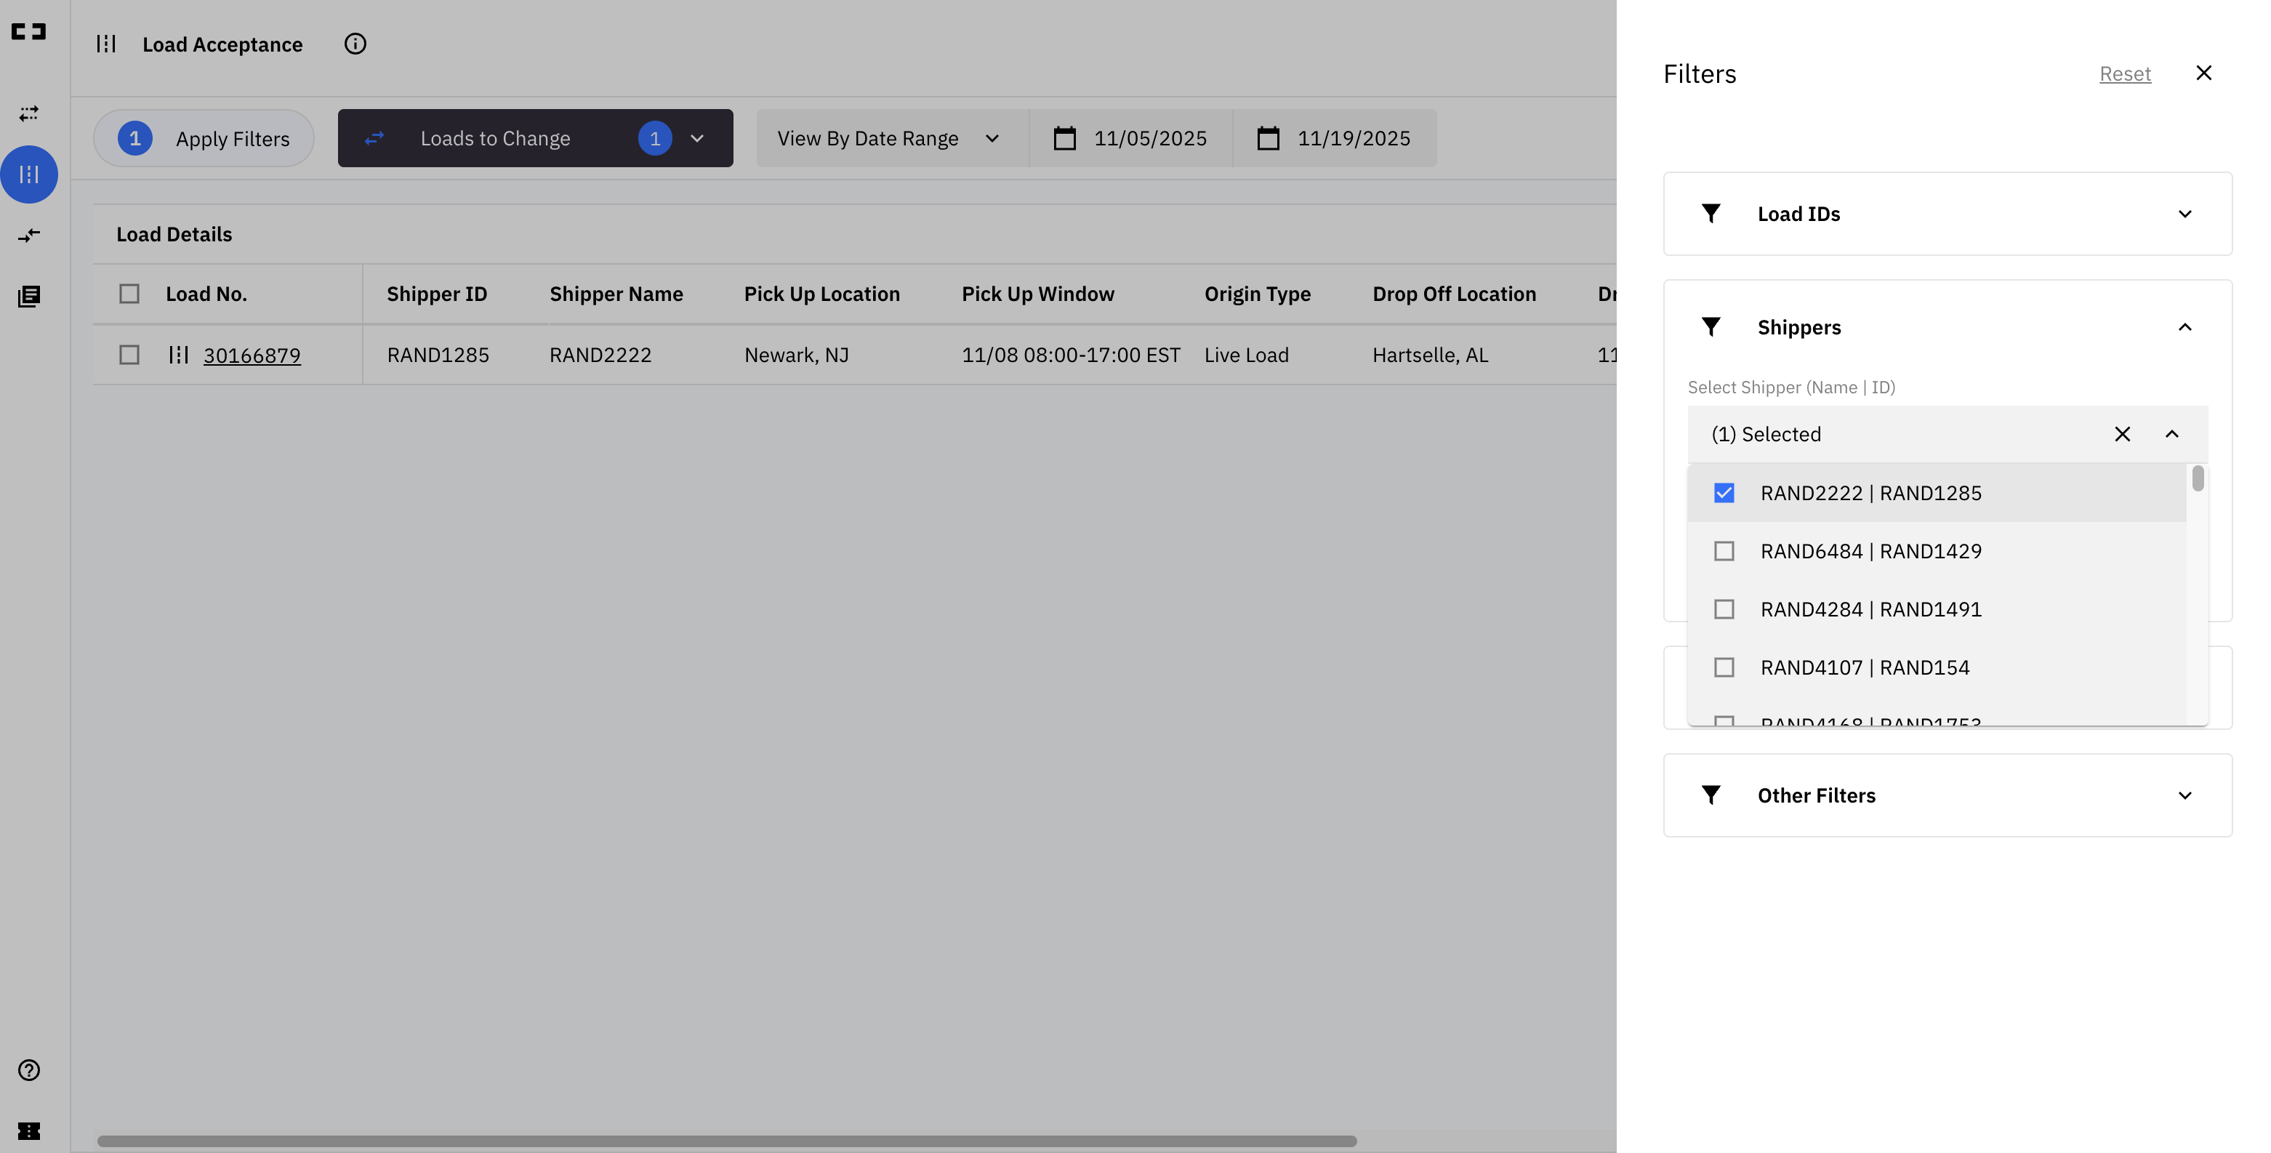Click the count badge on Apply Filters
The width and height of the screenshot is (2271, 1153).
(x=135, y=138)
